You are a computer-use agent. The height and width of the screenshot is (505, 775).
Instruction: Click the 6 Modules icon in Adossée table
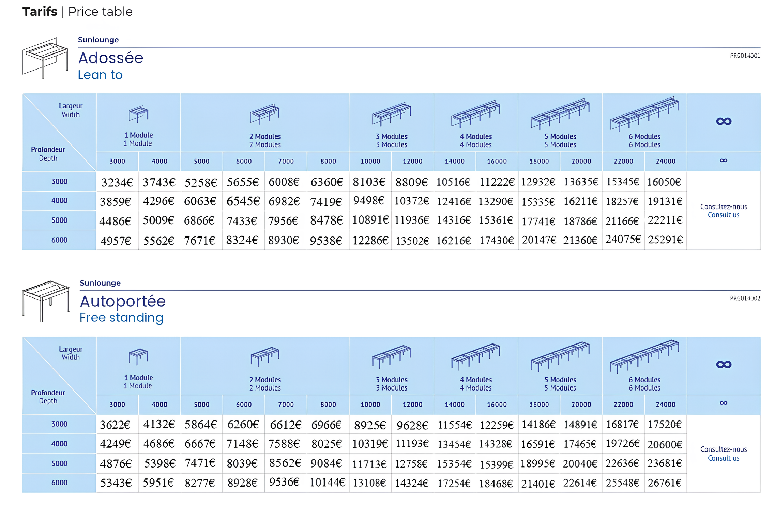(x=644, y=114)
